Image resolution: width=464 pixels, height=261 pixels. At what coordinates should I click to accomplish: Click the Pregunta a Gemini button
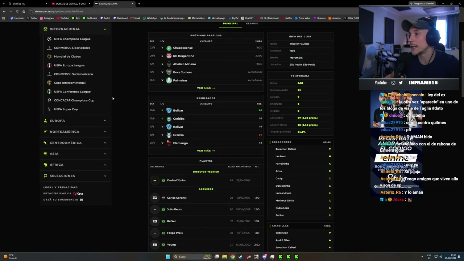[x=422, y=4]
